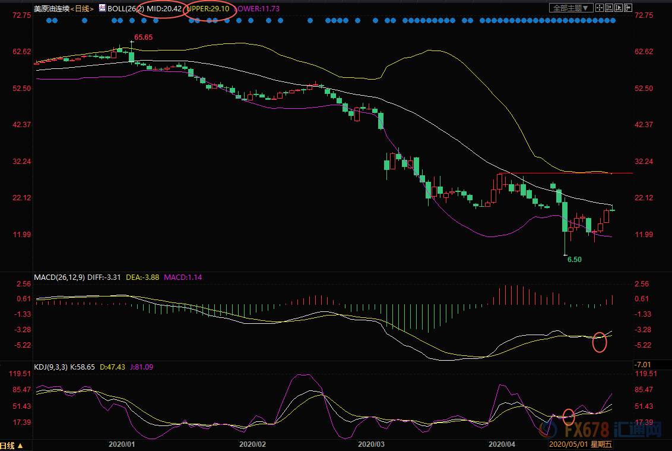Click the play-arrow chart icon

pyautogui.click(x=619, y=8)
